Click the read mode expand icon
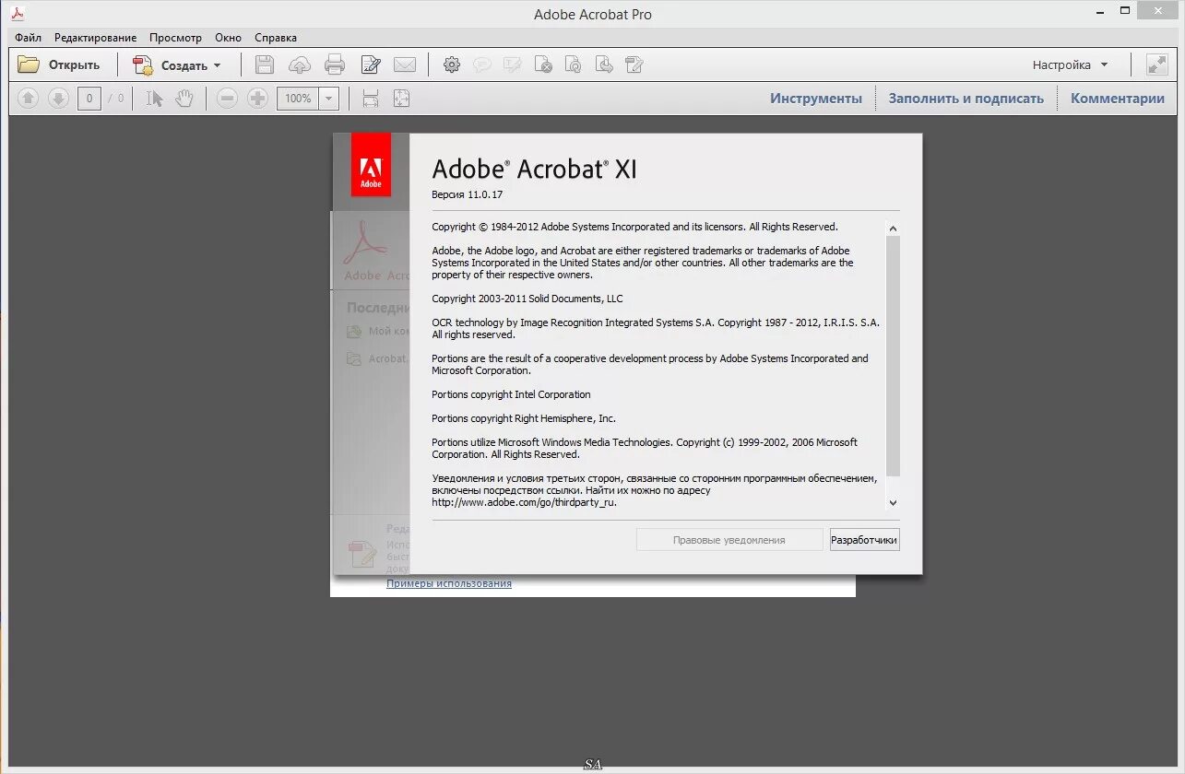1185x774 pixels. (x=1156, y=64)
